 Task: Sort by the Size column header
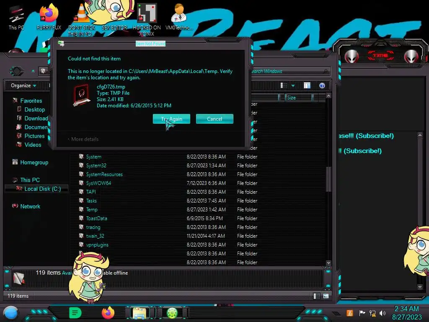[298, 97]
